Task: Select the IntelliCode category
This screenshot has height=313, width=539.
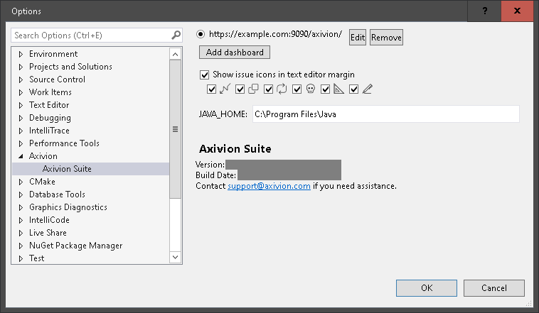Action: click(49, 220)
